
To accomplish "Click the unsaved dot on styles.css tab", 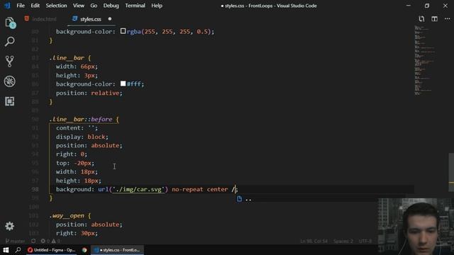I will click(110, 19).
